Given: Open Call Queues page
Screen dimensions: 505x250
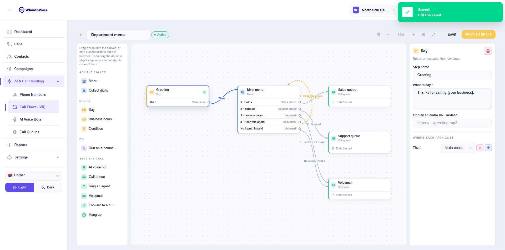Looking at the screenshot, I should pyautogui.click(x=34, y=132).
